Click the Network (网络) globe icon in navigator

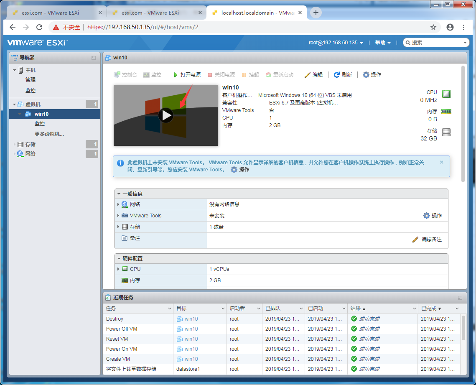tap(20, 154)
